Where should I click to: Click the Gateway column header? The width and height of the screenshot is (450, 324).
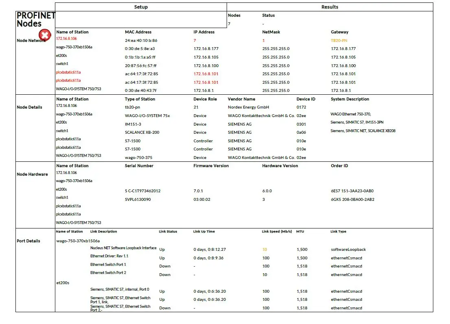[x=339, y=32]
